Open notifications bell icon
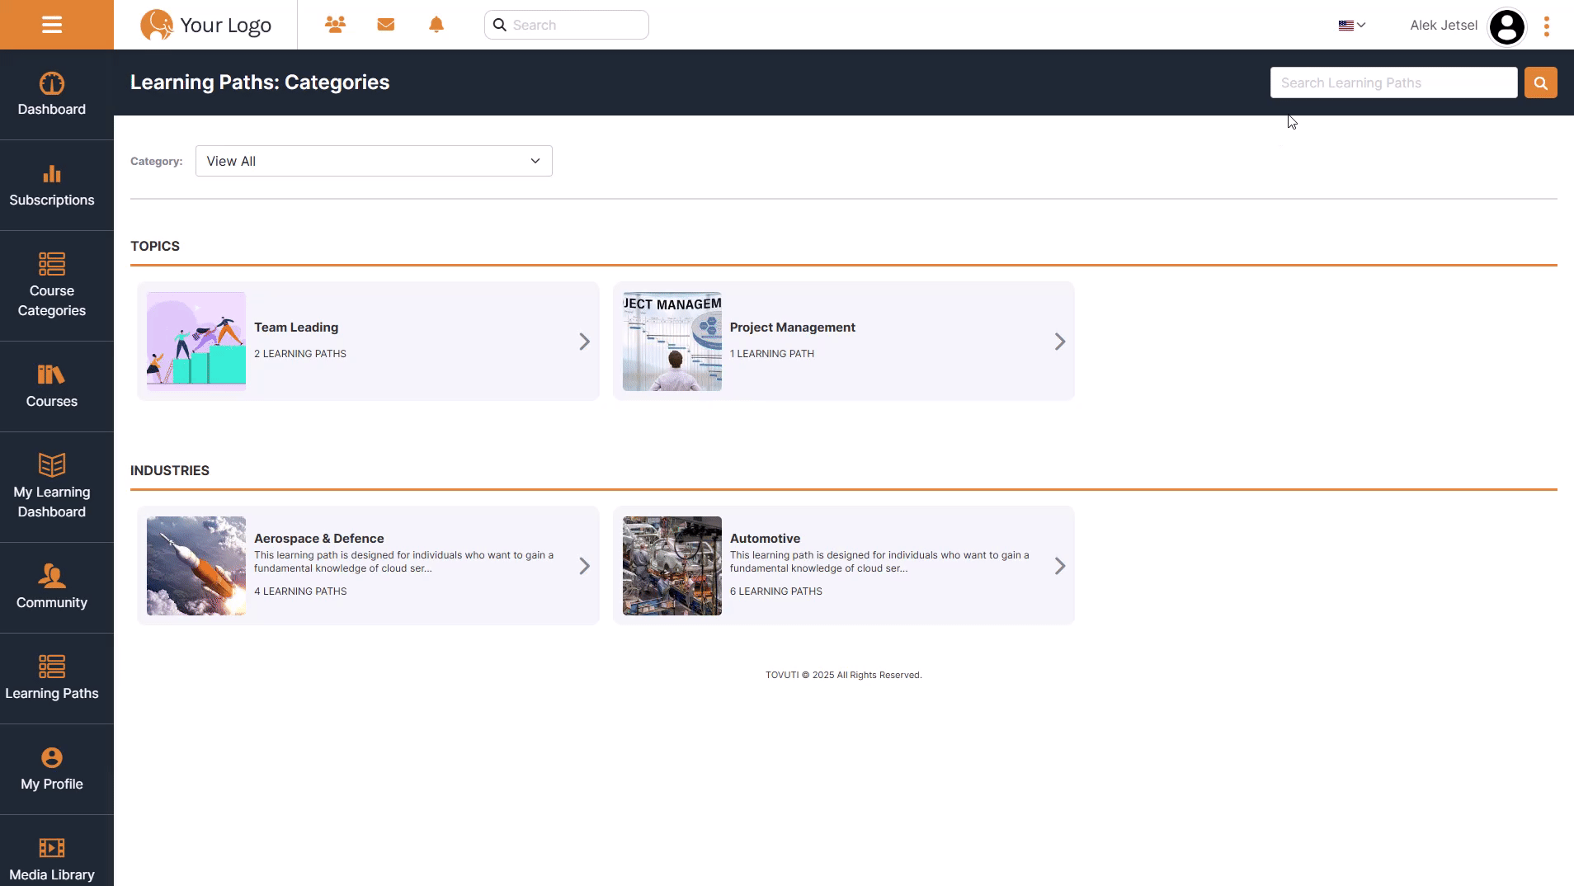Image resolution: width=1574 pixels, height=886 pixels. [436, 25]
